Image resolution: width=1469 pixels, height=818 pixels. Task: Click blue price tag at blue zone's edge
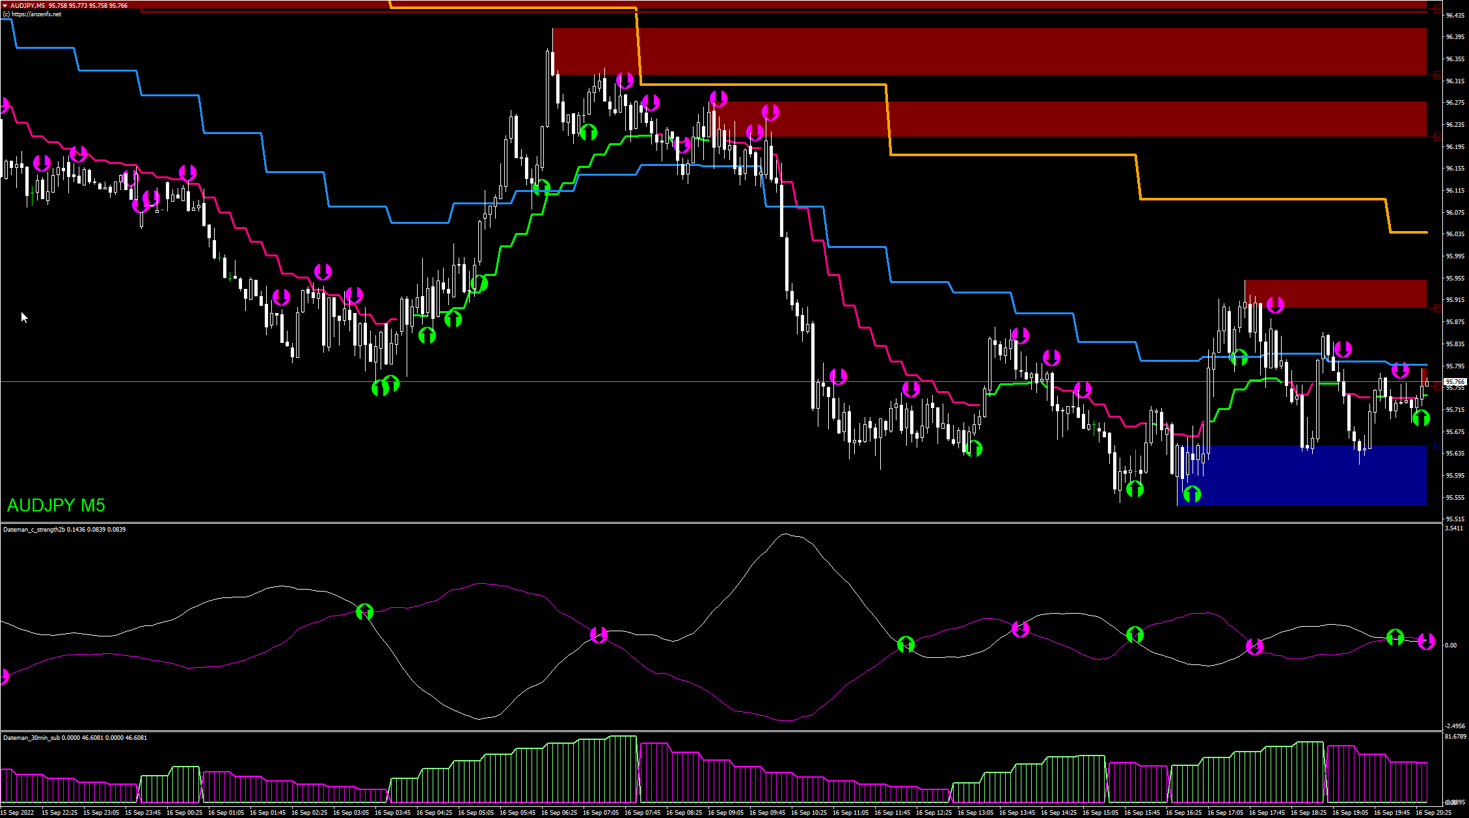tap(1438, 446)
